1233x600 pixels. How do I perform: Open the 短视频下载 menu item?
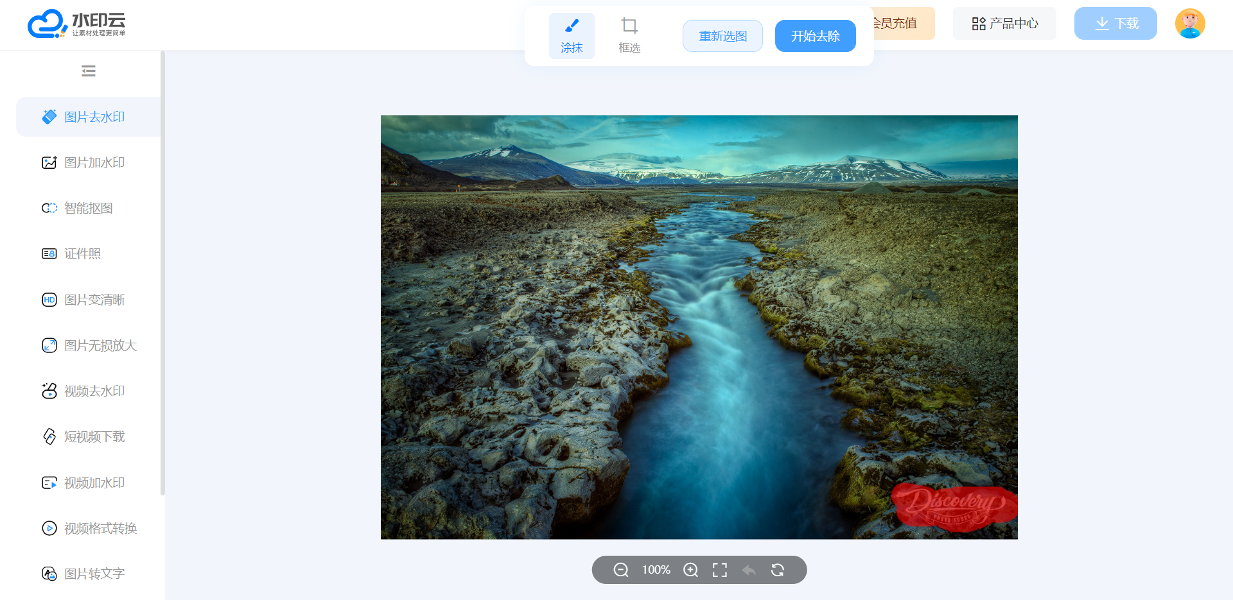89,436
